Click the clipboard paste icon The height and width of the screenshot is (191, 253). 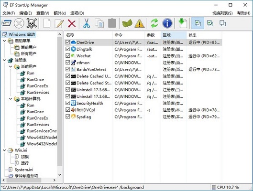click(112, 23)
